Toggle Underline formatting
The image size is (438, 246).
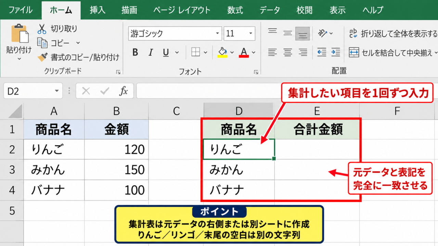click(166, 53)
